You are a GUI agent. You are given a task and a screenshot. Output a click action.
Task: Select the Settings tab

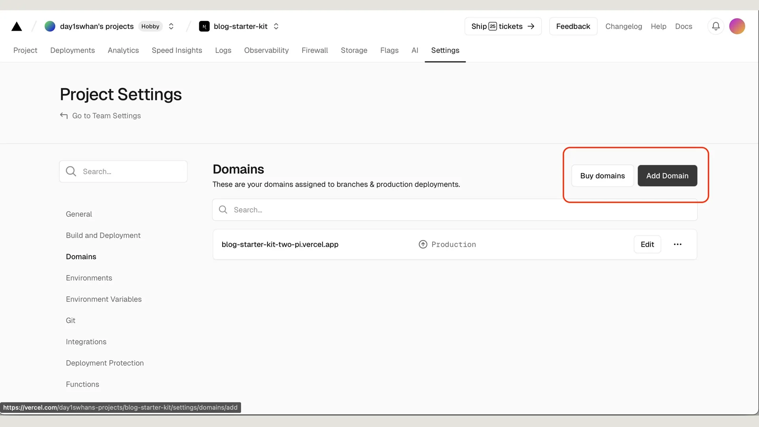coord(445,50)
